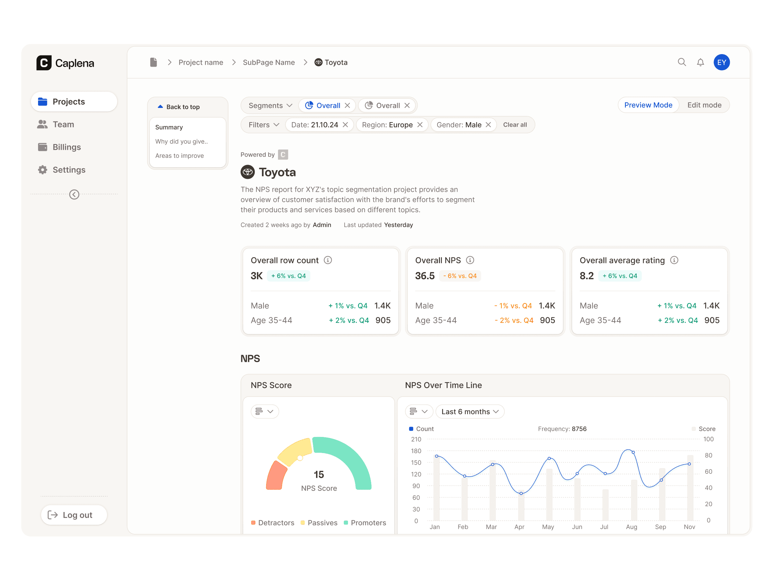This screenshot has width=774, height=580.
Task: Toggle the Promoters legend item
Action: click(365, 523)
